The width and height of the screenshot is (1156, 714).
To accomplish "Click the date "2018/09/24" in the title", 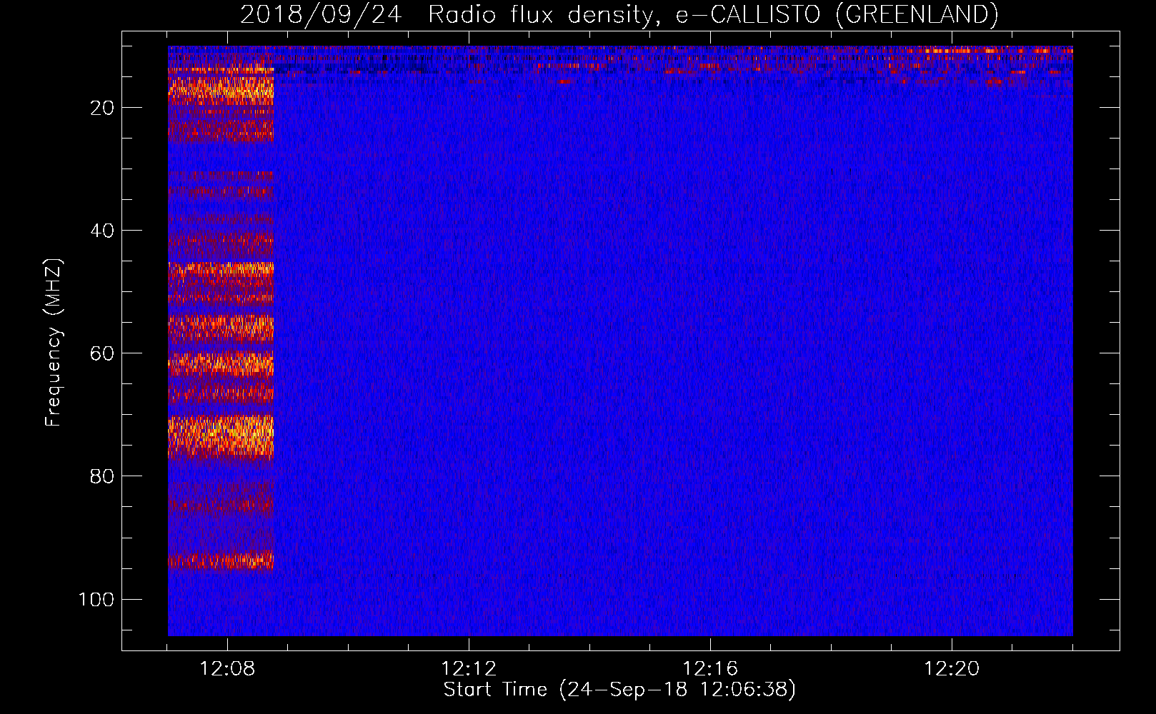I will [321, 15].
